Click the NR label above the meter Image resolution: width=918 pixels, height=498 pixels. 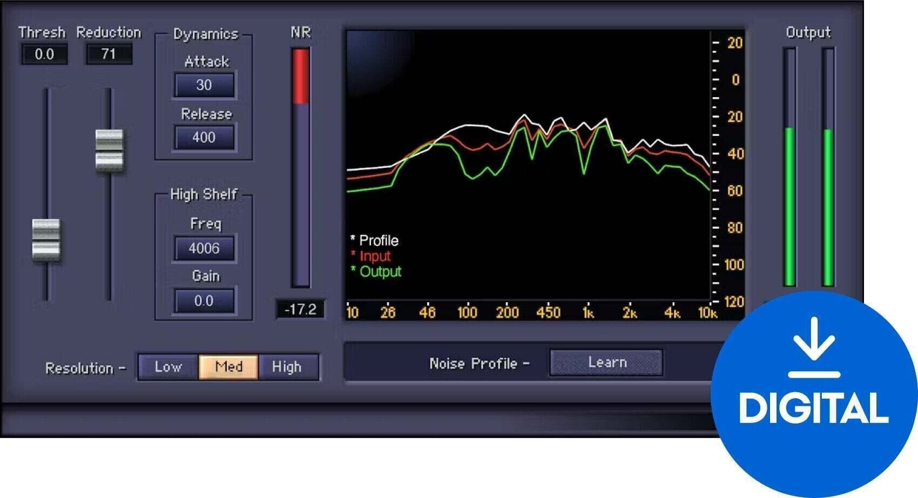pos(301,33)
